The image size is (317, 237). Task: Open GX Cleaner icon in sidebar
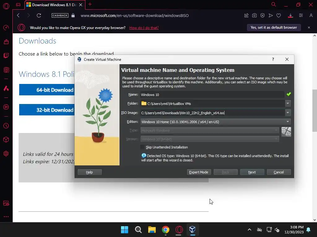point(6,42)
